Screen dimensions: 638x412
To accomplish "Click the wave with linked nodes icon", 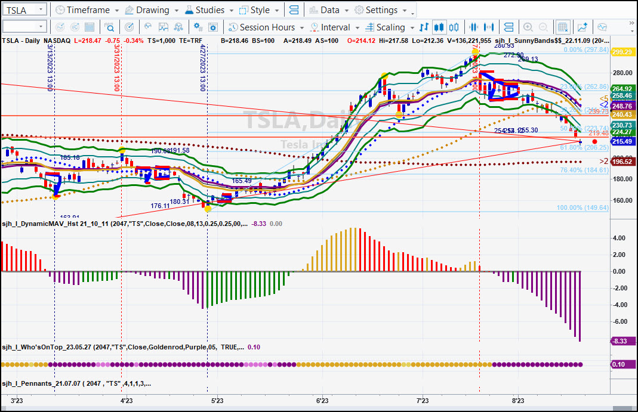I will click(178, 27).
